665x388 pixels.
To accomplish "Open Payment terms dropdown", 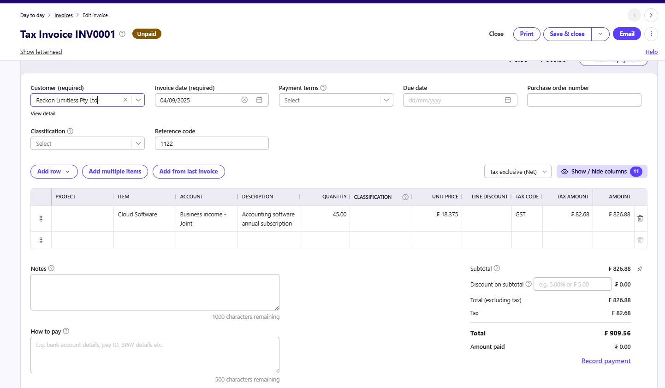I will (386, 100).
